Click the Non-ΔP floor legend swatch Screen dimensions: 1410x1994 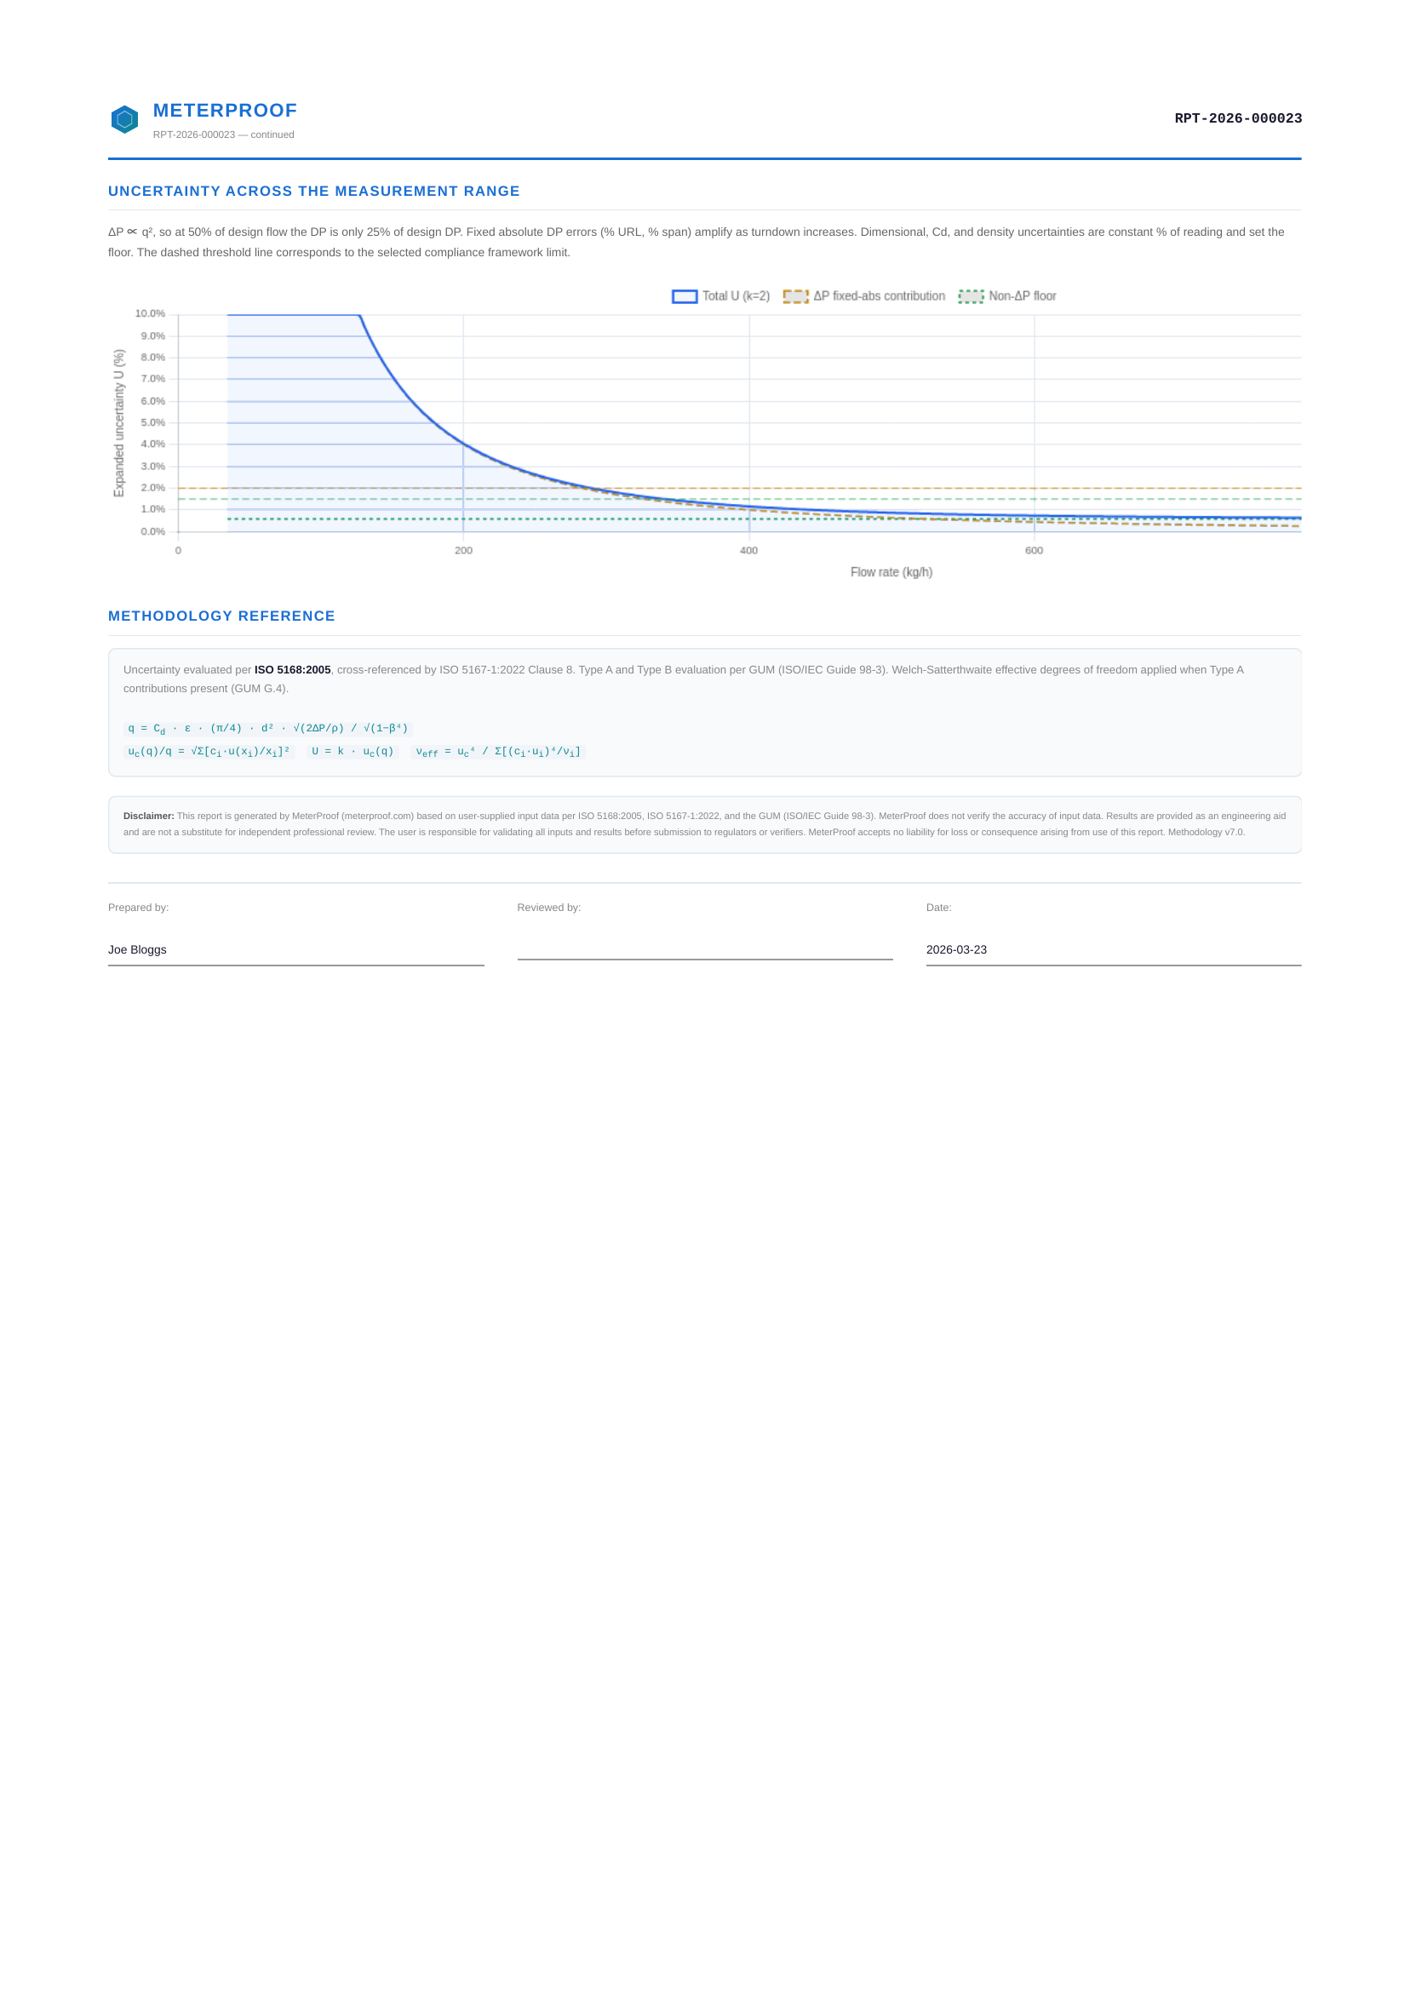click(x=971, y=296)
